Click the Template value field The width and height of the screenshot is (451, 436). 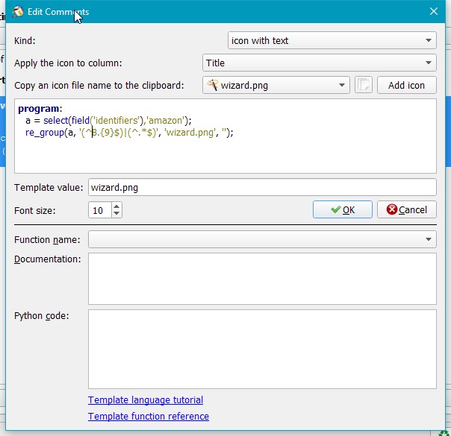[x=262, y=187]
